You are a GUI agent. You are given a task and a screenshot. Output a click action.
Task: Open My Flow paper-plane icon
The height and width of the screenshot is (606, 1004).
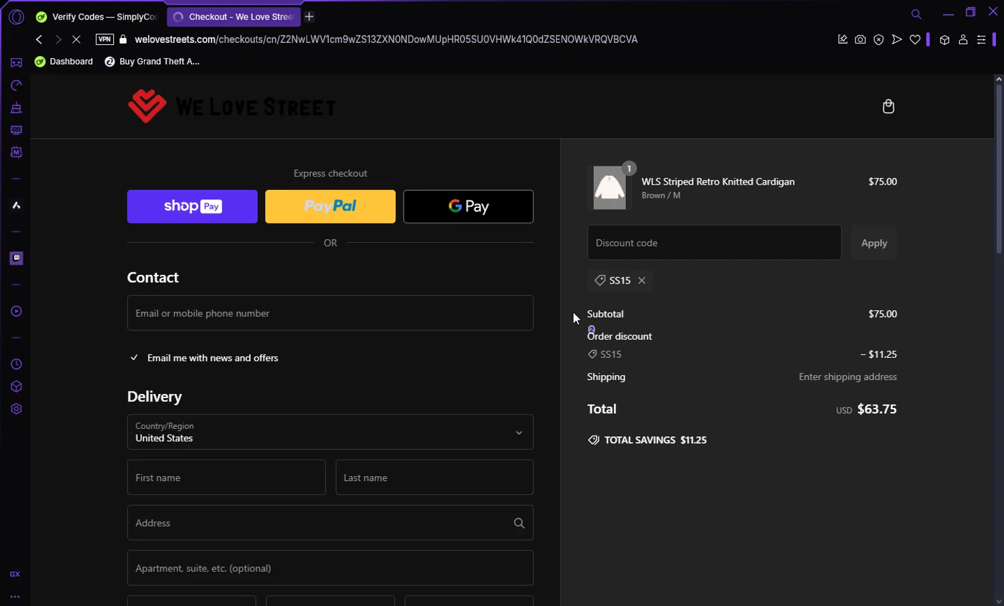pos(897,39)
